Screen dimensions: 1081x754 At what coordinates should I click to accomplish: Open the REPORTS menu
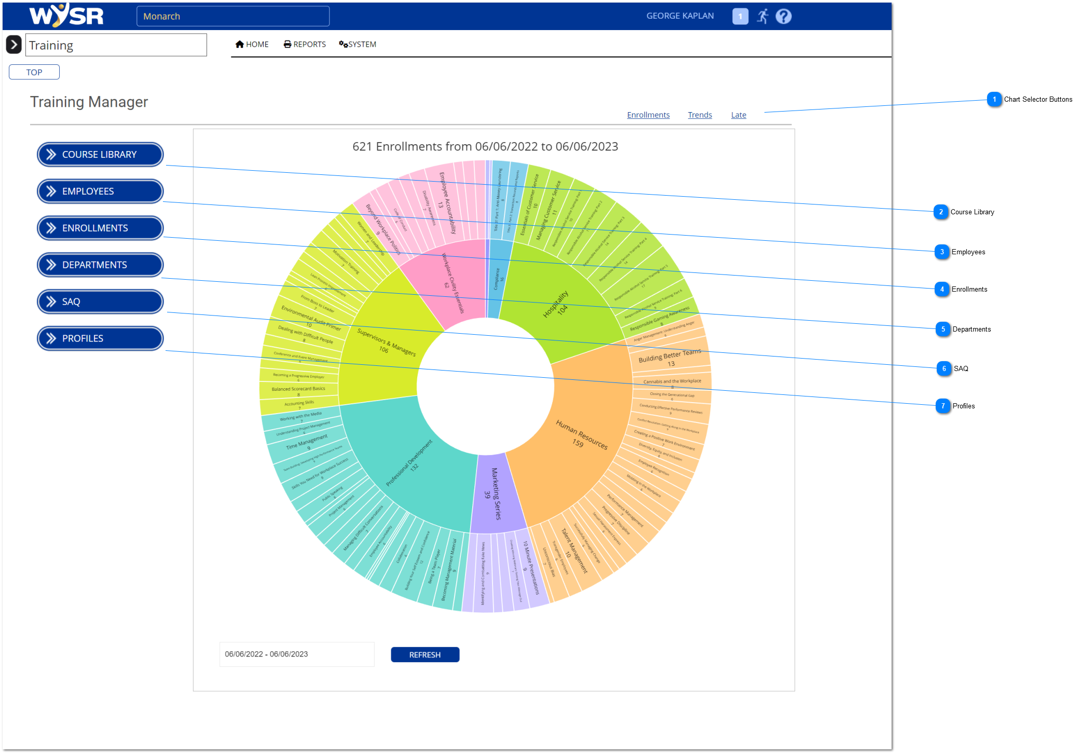[305, 45]
